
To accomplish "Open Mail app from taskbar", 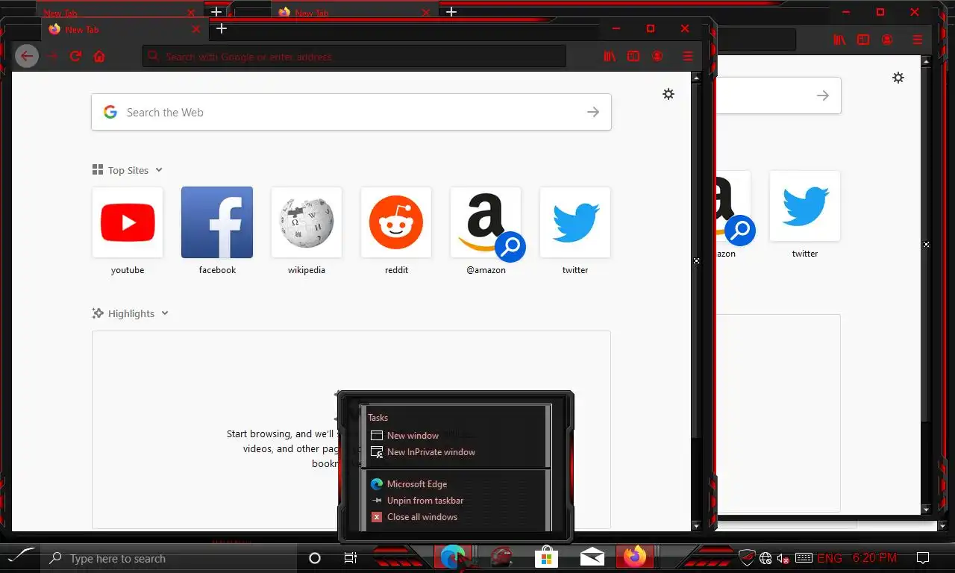I will coord(592,557).
